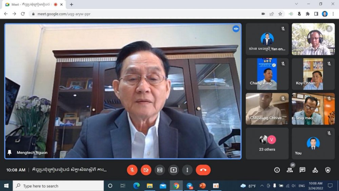Open Host controls shield icon
The height and width of the screenshot is (191, 339).
coord(327,170)
